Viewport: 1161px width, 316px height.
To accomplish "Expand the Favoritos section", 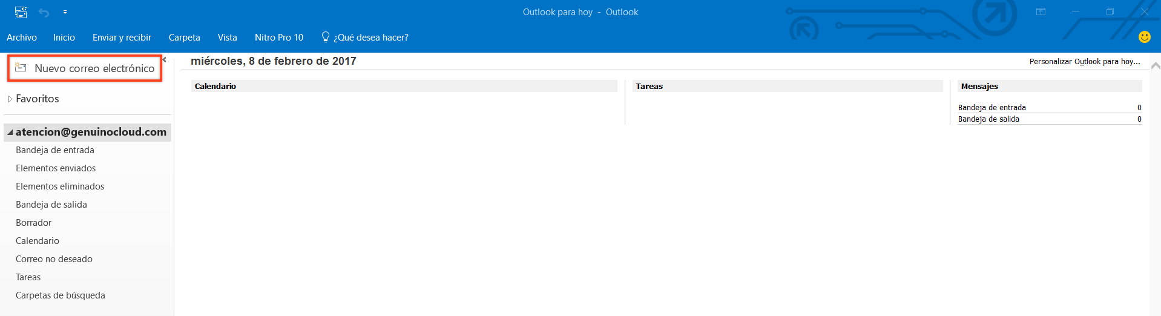I will (x=10, y=99).
